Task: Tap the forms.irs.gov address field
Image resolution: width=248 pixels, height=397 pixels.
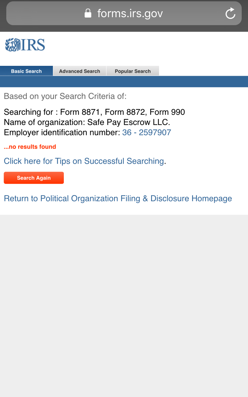Action: (124, 13)
